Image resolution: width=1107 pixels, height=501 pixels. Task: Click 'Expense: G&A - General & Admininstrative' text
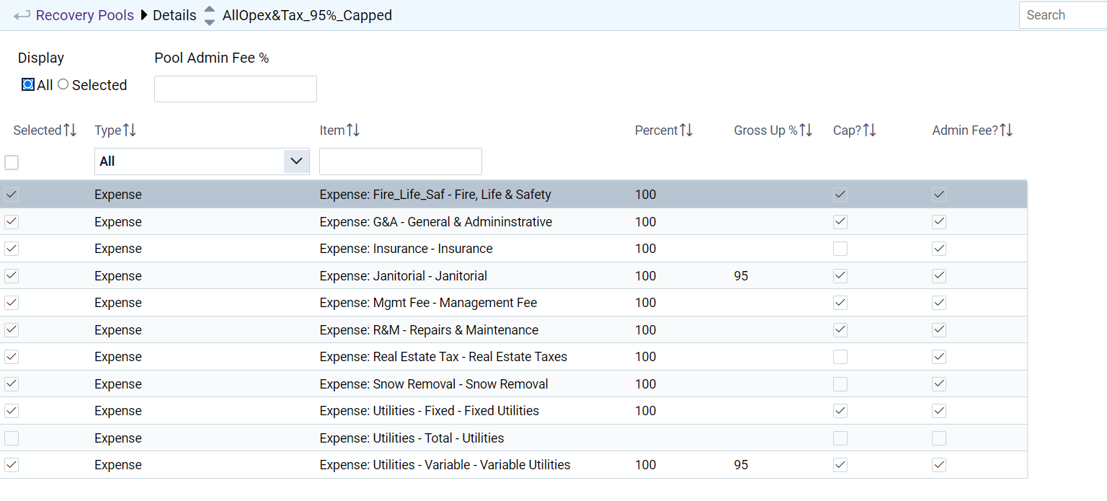coord(436,222)
